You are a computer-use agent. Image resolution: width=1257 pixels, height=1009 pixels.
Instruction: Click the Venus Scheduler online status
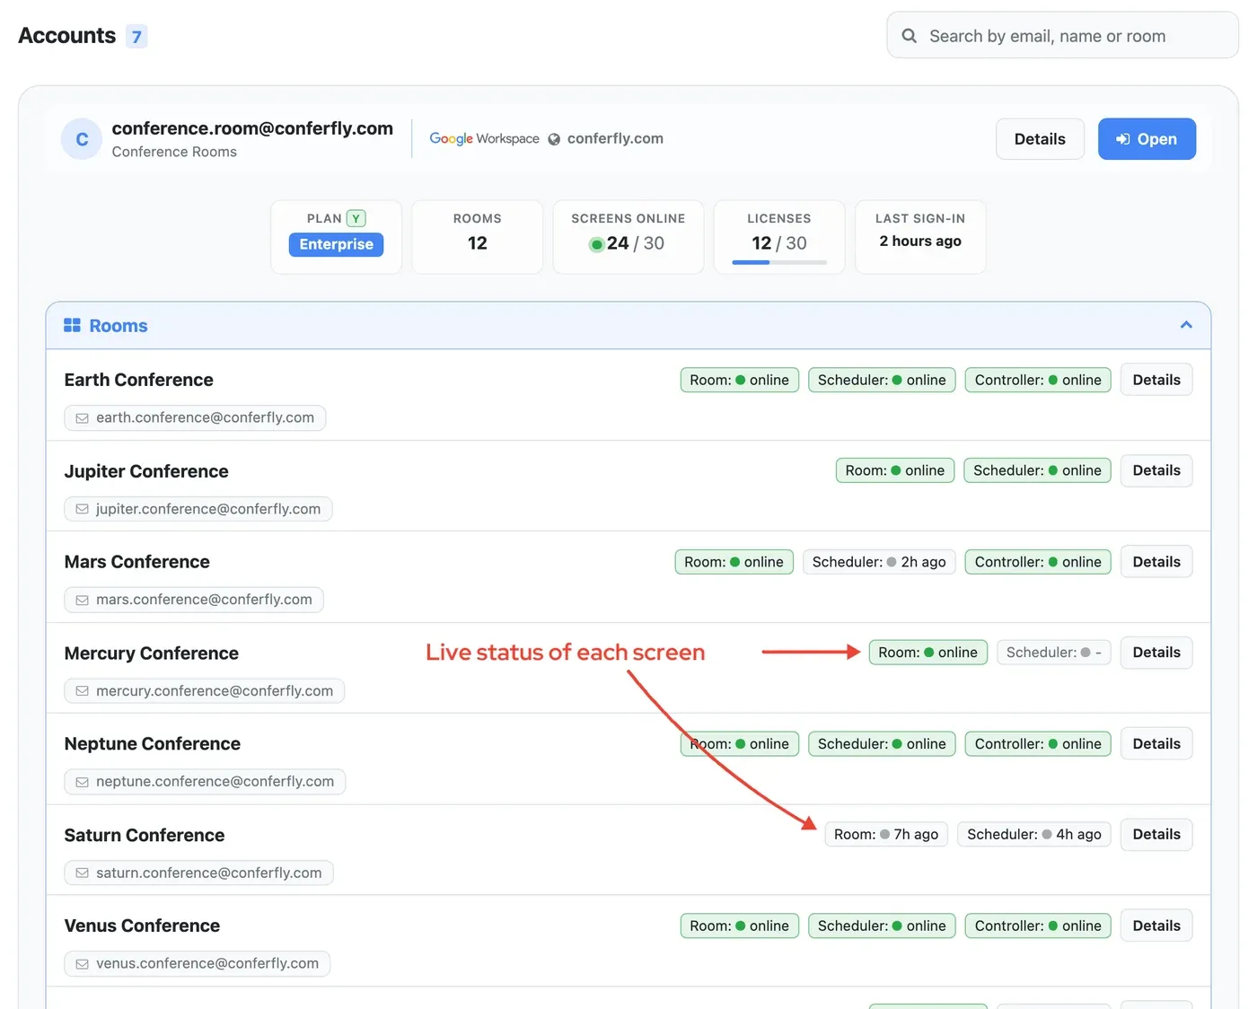(x=882, y=926)
